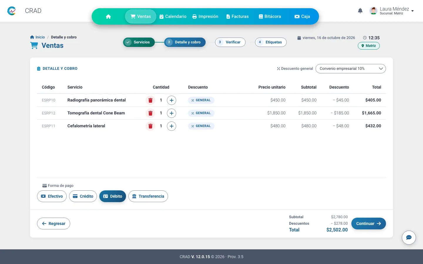Delete Tomografía dental Cone Beam row

click(150, 113)
